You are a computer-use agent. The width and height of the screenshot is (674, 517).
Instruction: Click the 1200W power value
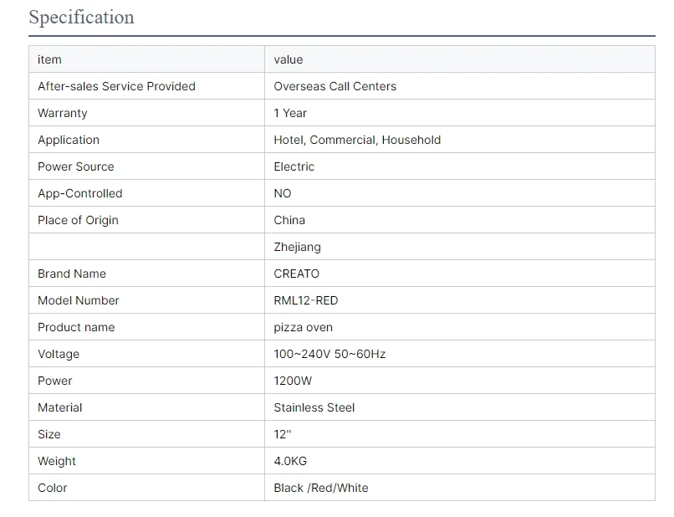click(x=293, y=381)
